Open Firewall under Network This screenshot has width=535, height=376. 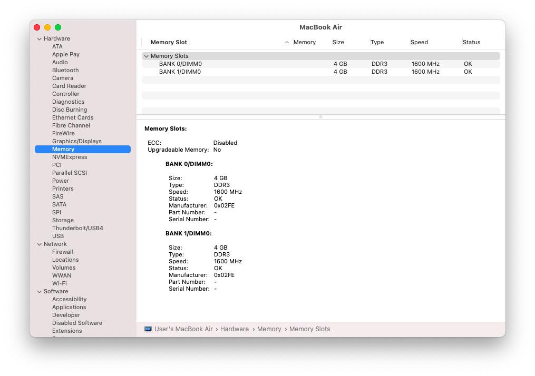tap(62, 252)
